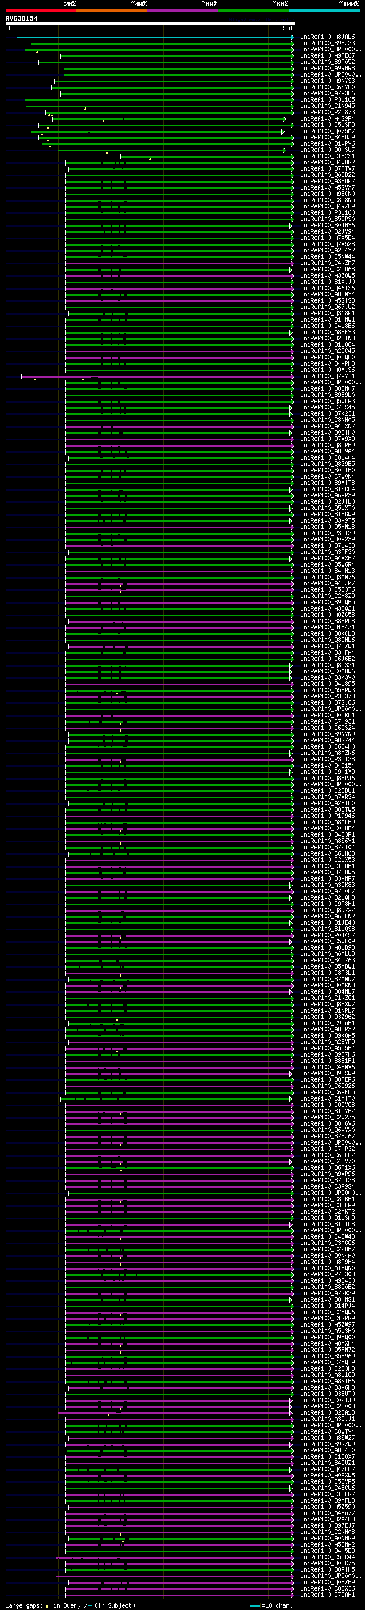Click hit label UniRef100_A9RHR8
Screen dimensions: 365x1610
327,68
